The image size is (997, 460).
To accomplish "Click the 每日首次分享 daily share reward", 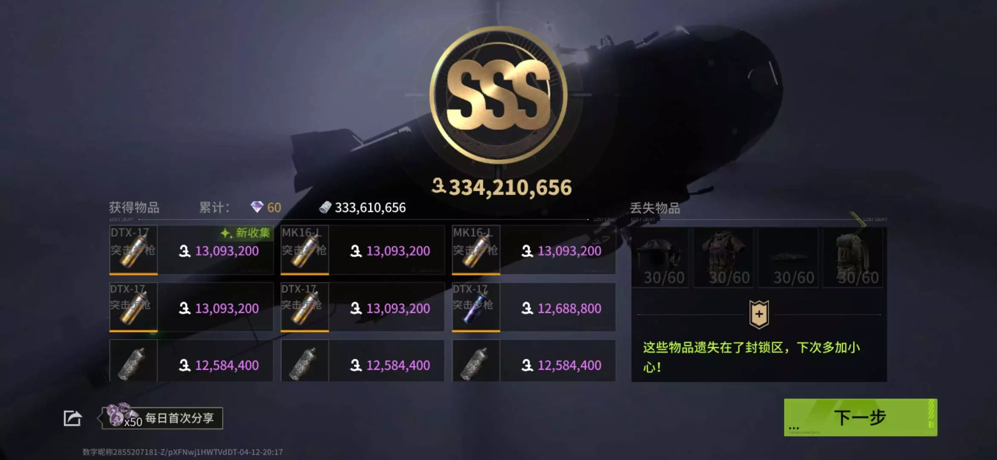I will 162,418.
